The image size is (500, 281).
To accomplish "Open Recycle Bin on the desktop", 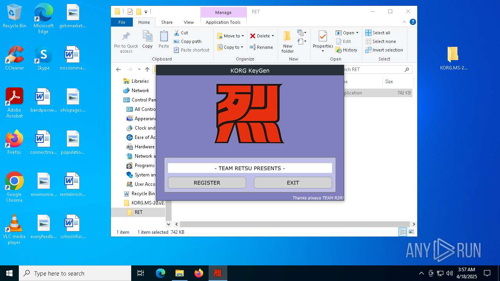I will [x=14, y=16].
